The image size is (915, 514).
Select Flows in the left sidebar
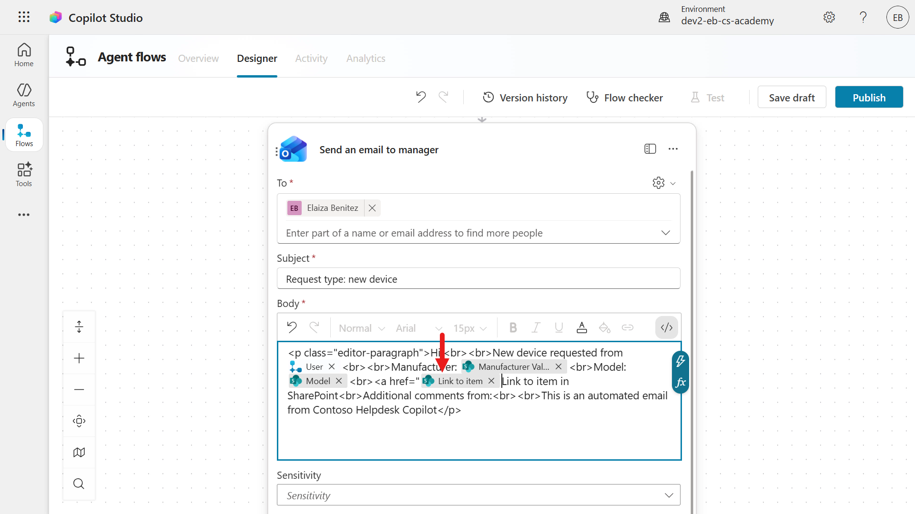(23, 135)
